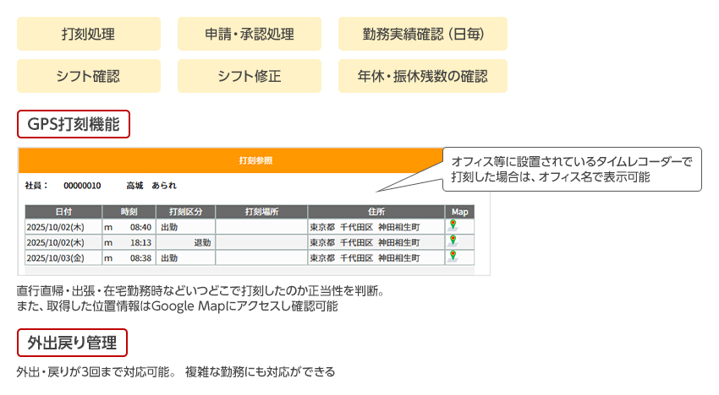Open the シフト修正 option

[250, 76]
